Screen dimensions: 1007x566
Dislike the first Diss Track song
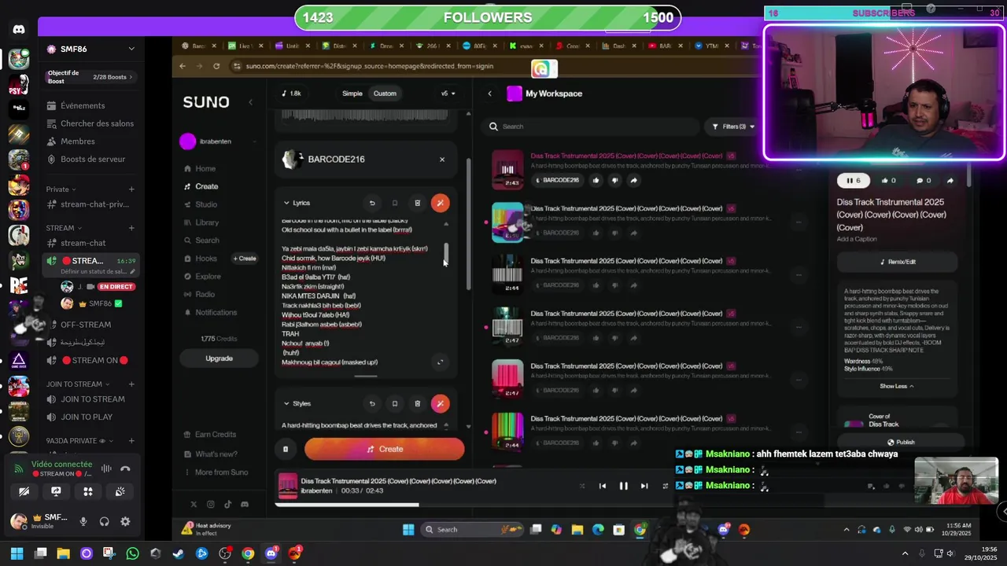point(614,180)
